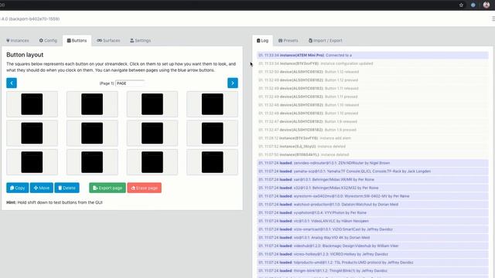Select the 'instance add atem' log entry

pyautogui.click(x=373, y=138)
